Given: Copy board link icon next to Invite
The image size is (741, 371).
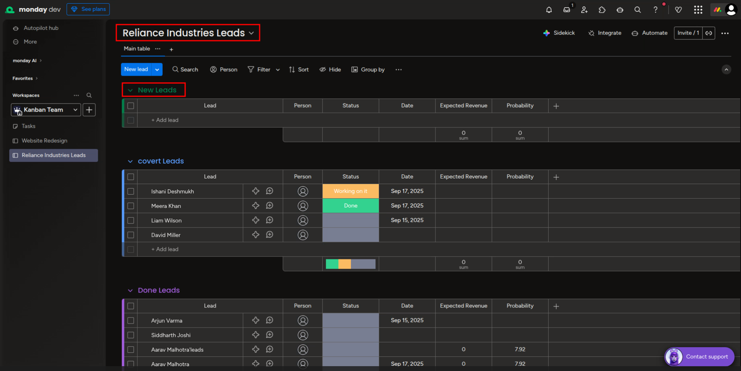Looking at the screenshot, I should [709, 33].
